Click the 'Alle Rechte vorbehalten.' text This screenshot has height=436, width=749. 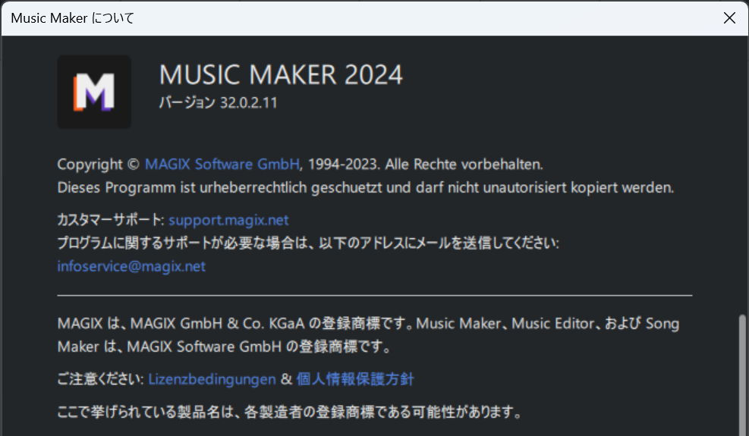pos(464,165)
